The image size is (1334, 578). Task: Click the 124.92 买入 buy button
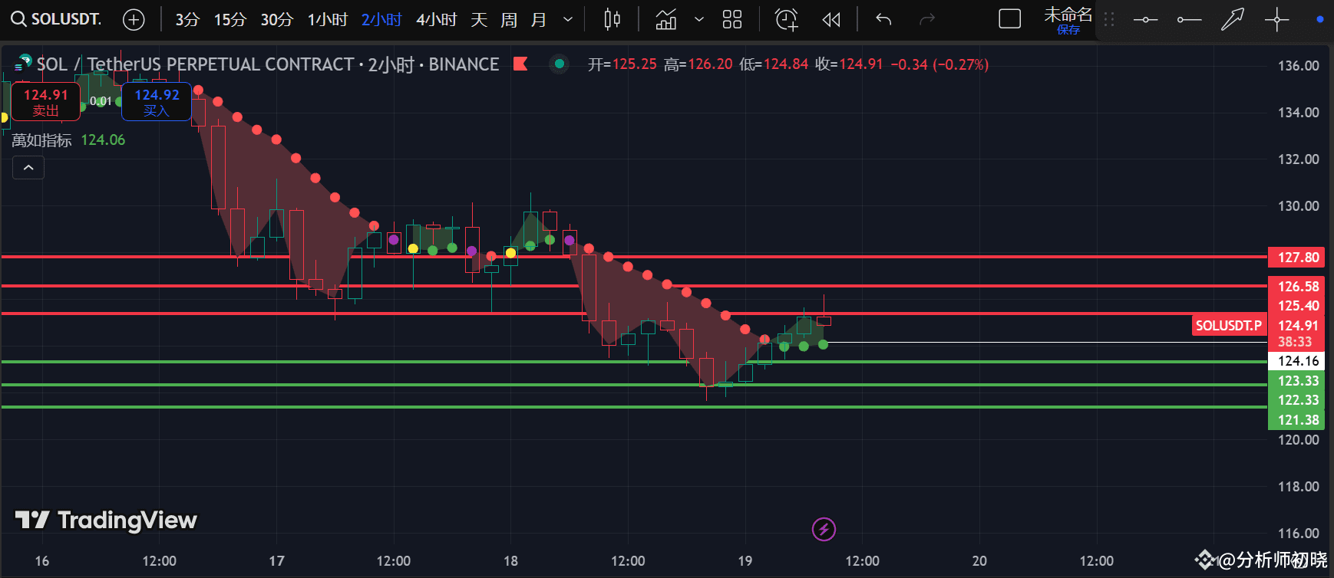[157, 102]
